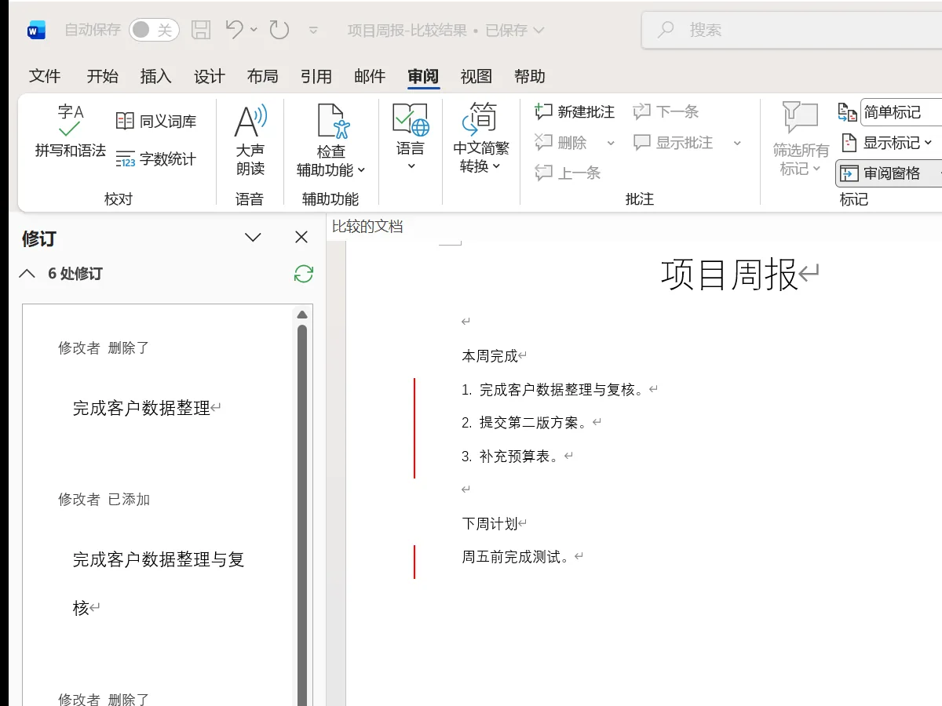Viewport: 942px width, 706px height.
Task: Open the 文件 menu tab
Action: click(45, 76)
